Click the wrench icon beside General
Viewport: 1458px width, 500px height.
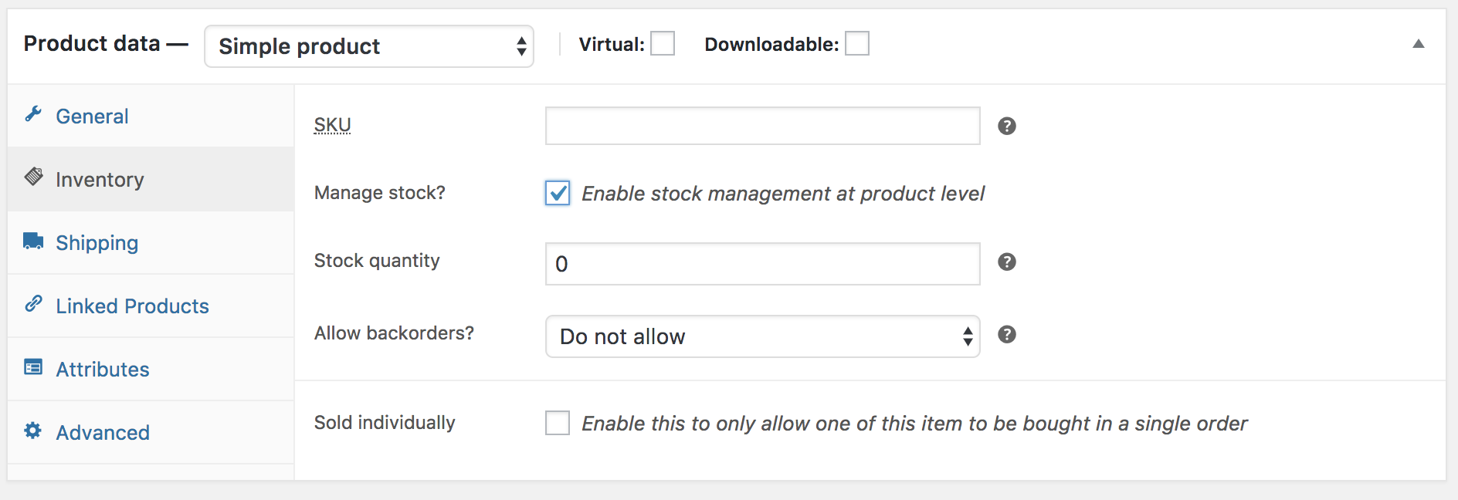click(x=33, y=114)
